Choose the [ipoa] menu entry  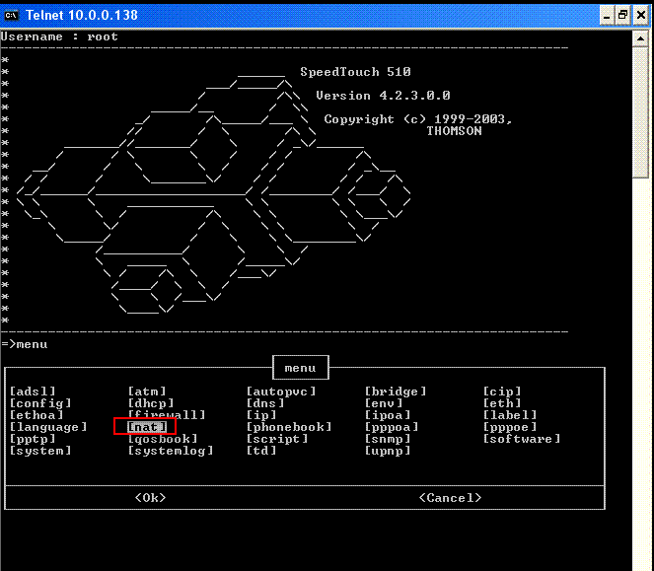pos(388,415)
